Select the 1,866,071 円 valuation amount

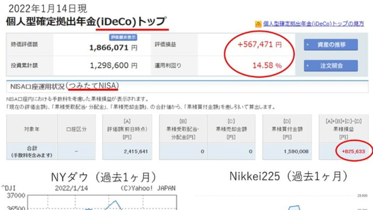(x=113, y=48)
